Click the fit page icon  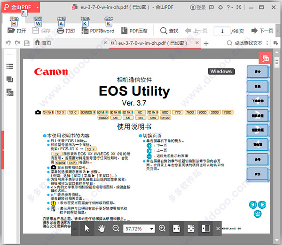pos(191,229)
